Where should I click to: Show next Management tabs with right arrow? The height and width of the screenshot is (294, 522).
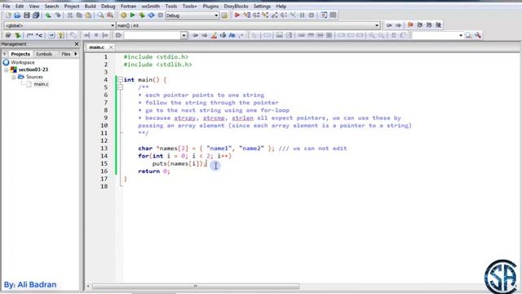click(76, 54)
